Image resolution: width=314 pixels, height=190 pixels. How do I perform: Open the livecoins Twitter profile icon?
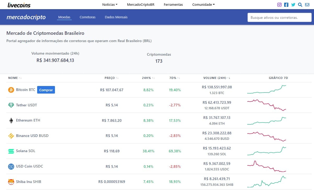click(x=293, y=4)
